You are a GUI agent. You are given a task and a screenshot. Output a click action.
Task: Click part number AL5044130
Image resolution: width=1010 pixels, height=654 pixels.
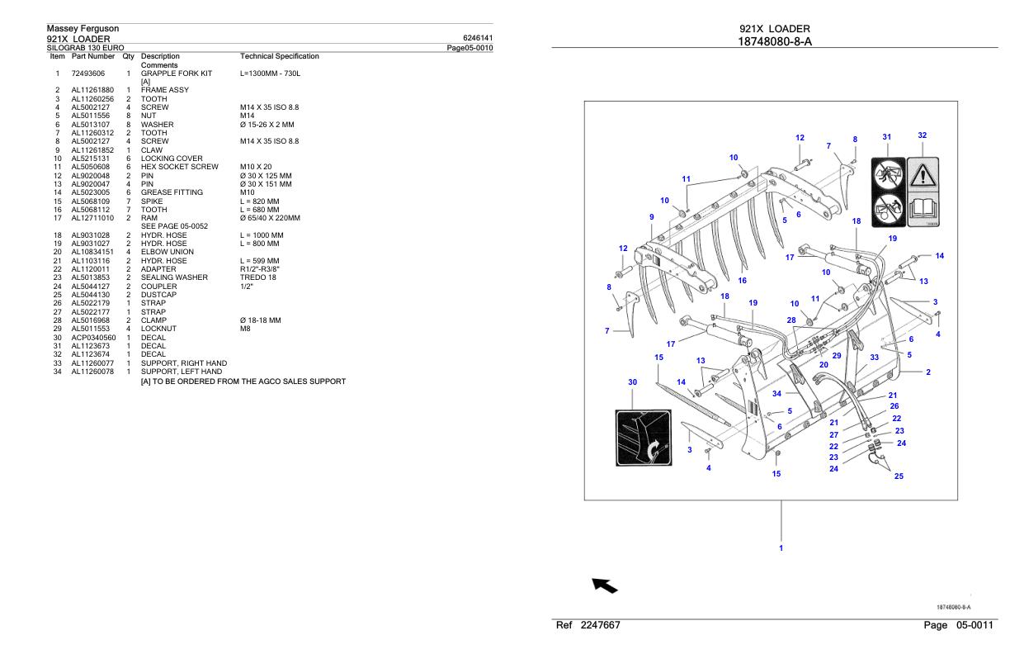pyautogui.click(x=90, y=295)
